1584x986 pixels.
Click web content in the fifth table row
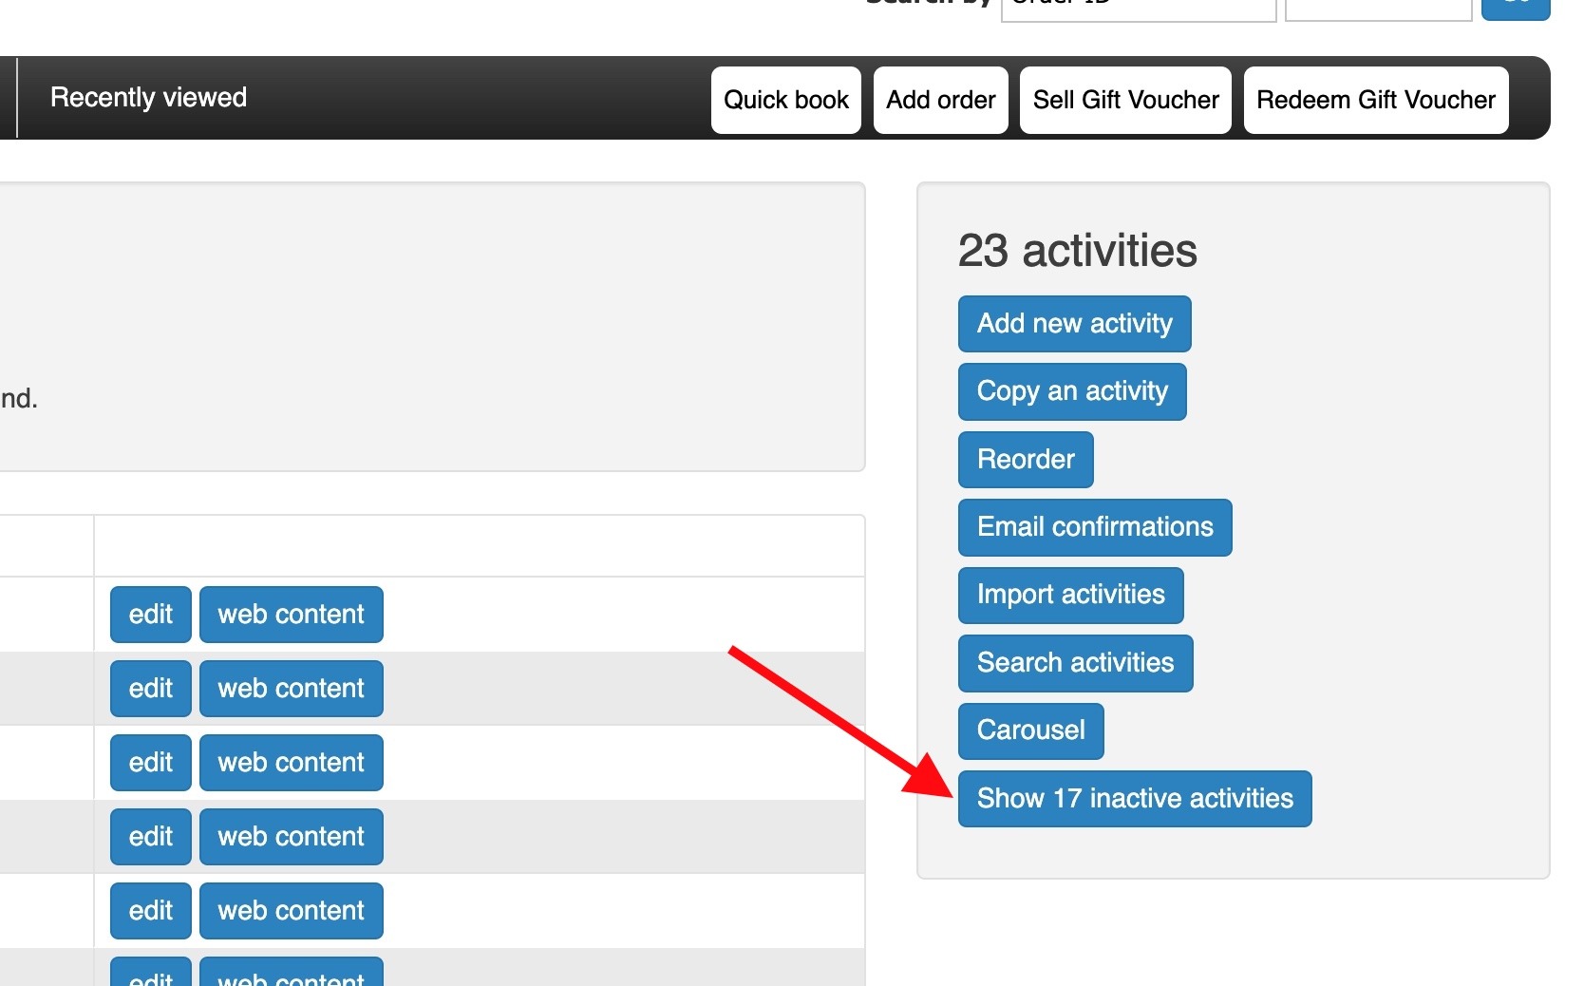pos(292,911)
